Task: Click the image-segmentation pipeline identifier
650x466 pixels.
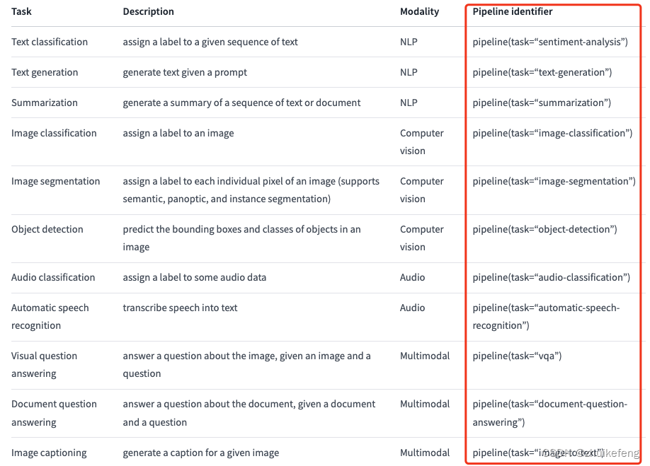Action: coord(554,181)
